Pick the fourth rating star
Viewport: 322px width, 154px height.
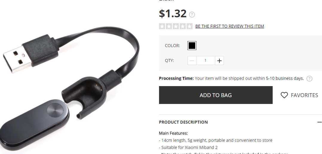pyautogui.click(x=183, y=26)
